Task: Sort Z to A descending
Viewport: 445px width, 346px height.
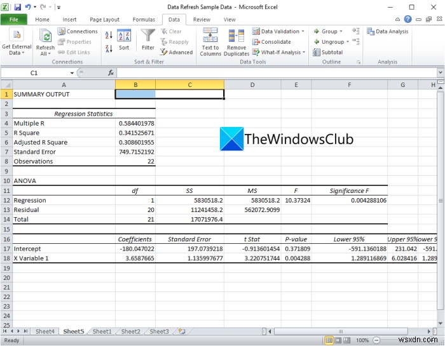Action: coord(109,48)
